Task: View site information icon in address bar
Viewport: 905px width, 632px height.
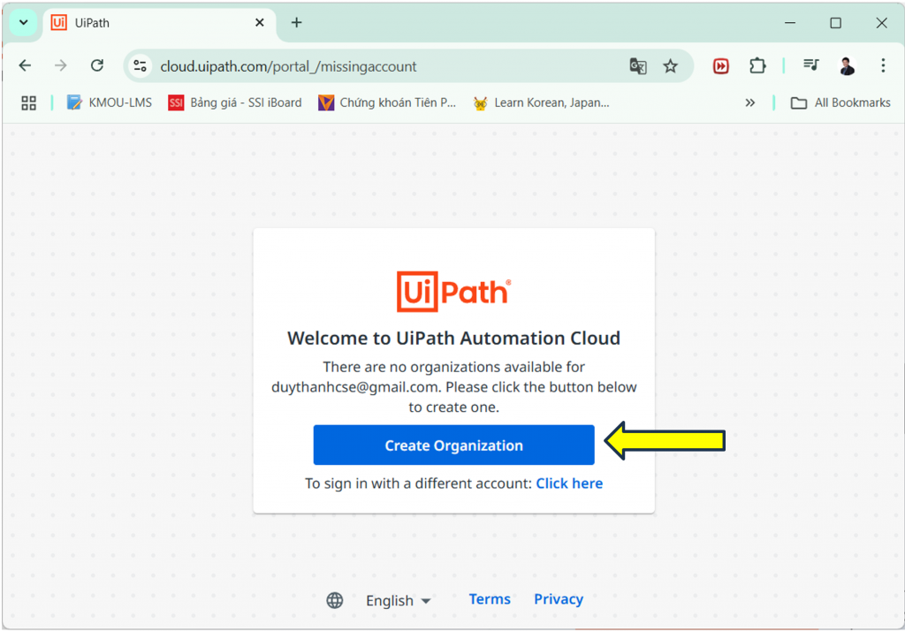Action: click(x=140, y=65)
